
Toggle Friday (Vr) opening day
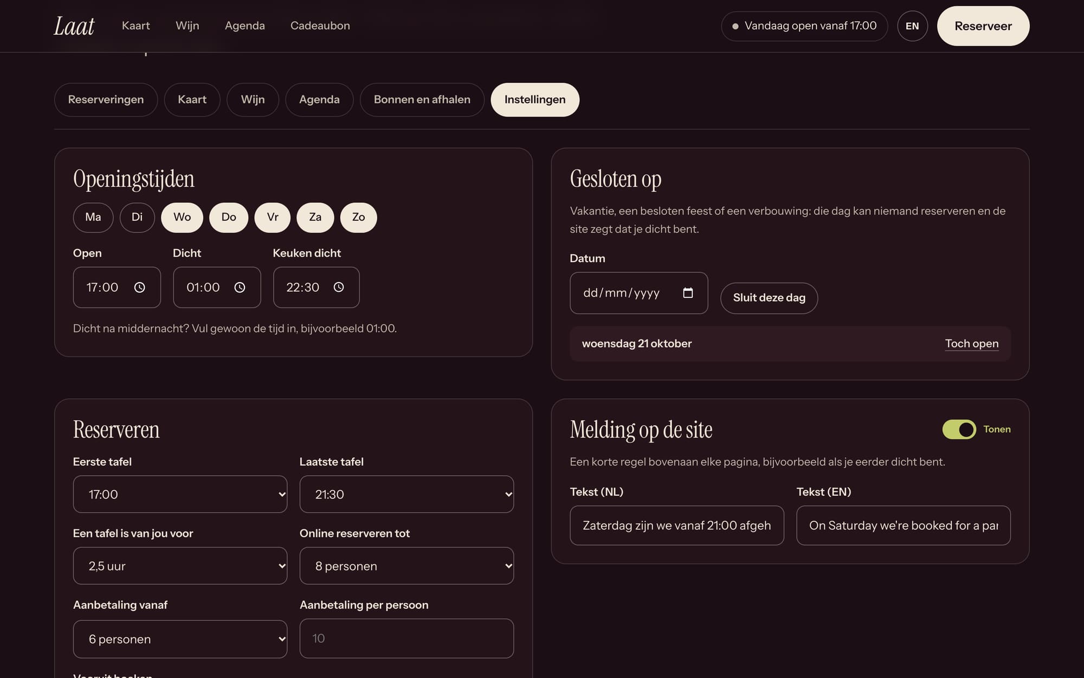tap(273, 218)
